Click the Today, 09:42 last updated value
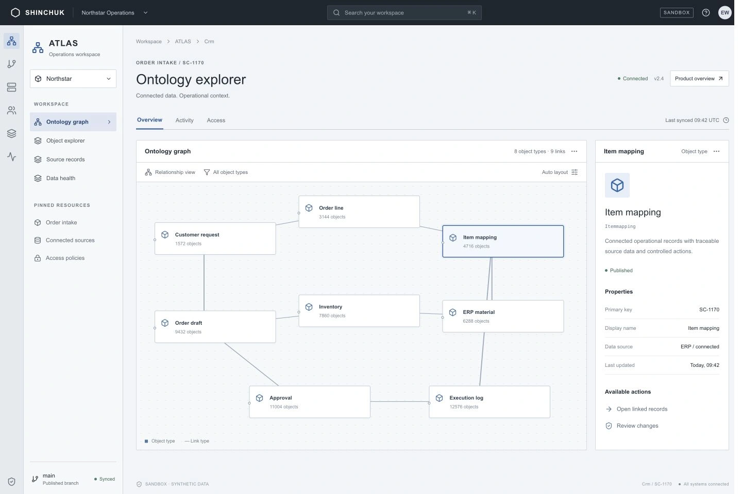Viewport: 742px width, 494px height. (x=705, y=365)
